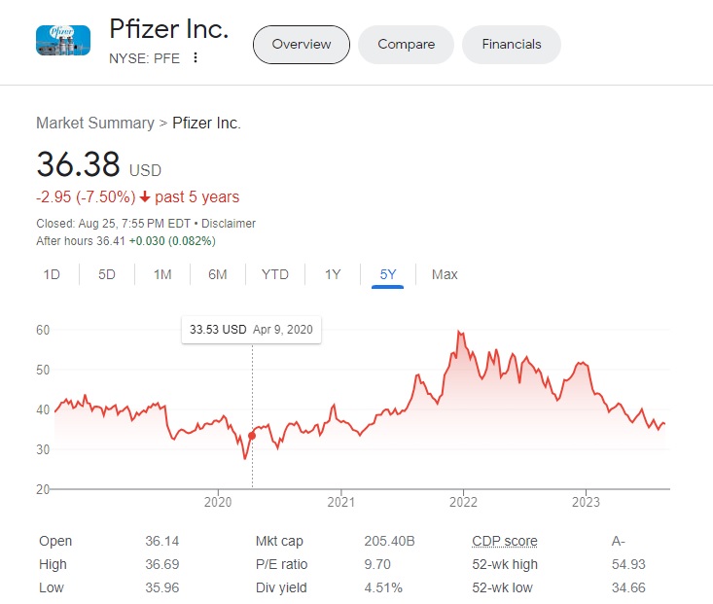713x604 pixels.
Task: Switch to the Compare tab
Action: (x=406, y=45)
